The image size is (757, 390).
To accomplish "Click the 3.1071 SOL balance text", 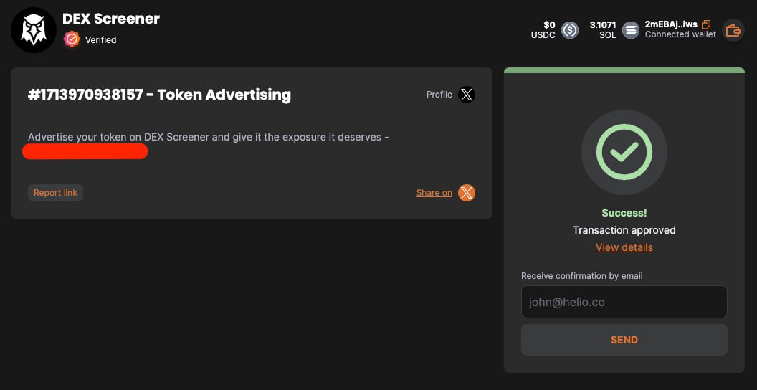I will click(x=603, y=29).
